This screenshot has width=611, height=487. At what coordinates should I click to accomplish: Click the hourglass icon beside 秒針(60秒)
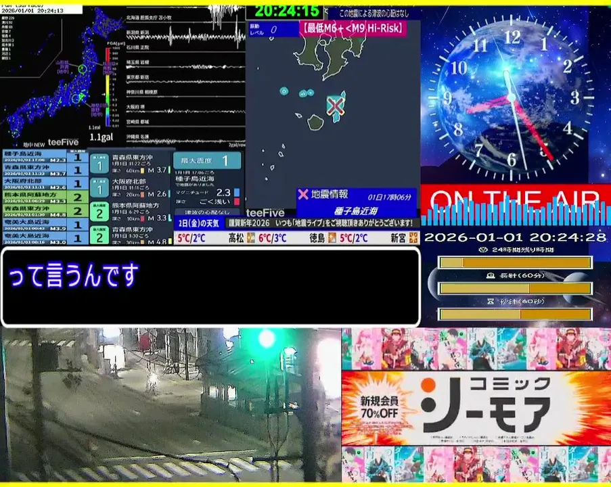click(491, 301)
